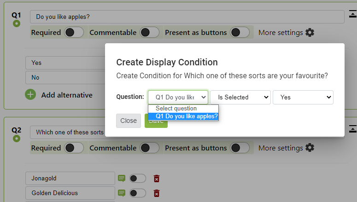
Task: Enable Commentable switch for Q2
Action: pyautogui.click(x=150, y=148)
